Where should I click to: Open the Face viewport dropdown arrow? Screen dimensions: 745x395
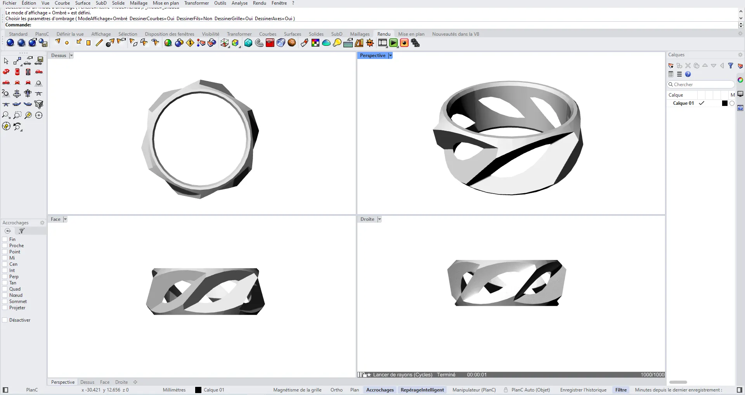pyautogui.click(x=65, y=219)
